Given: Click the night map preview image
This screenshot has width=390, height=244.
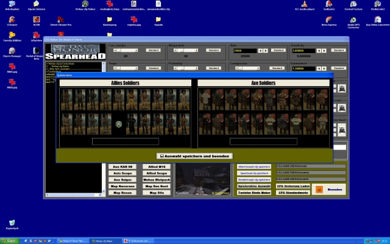Looking at the screenshot, I should point(203,179).
